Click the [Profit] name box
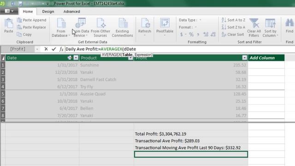The image size is (295, 166). point(18,49)
